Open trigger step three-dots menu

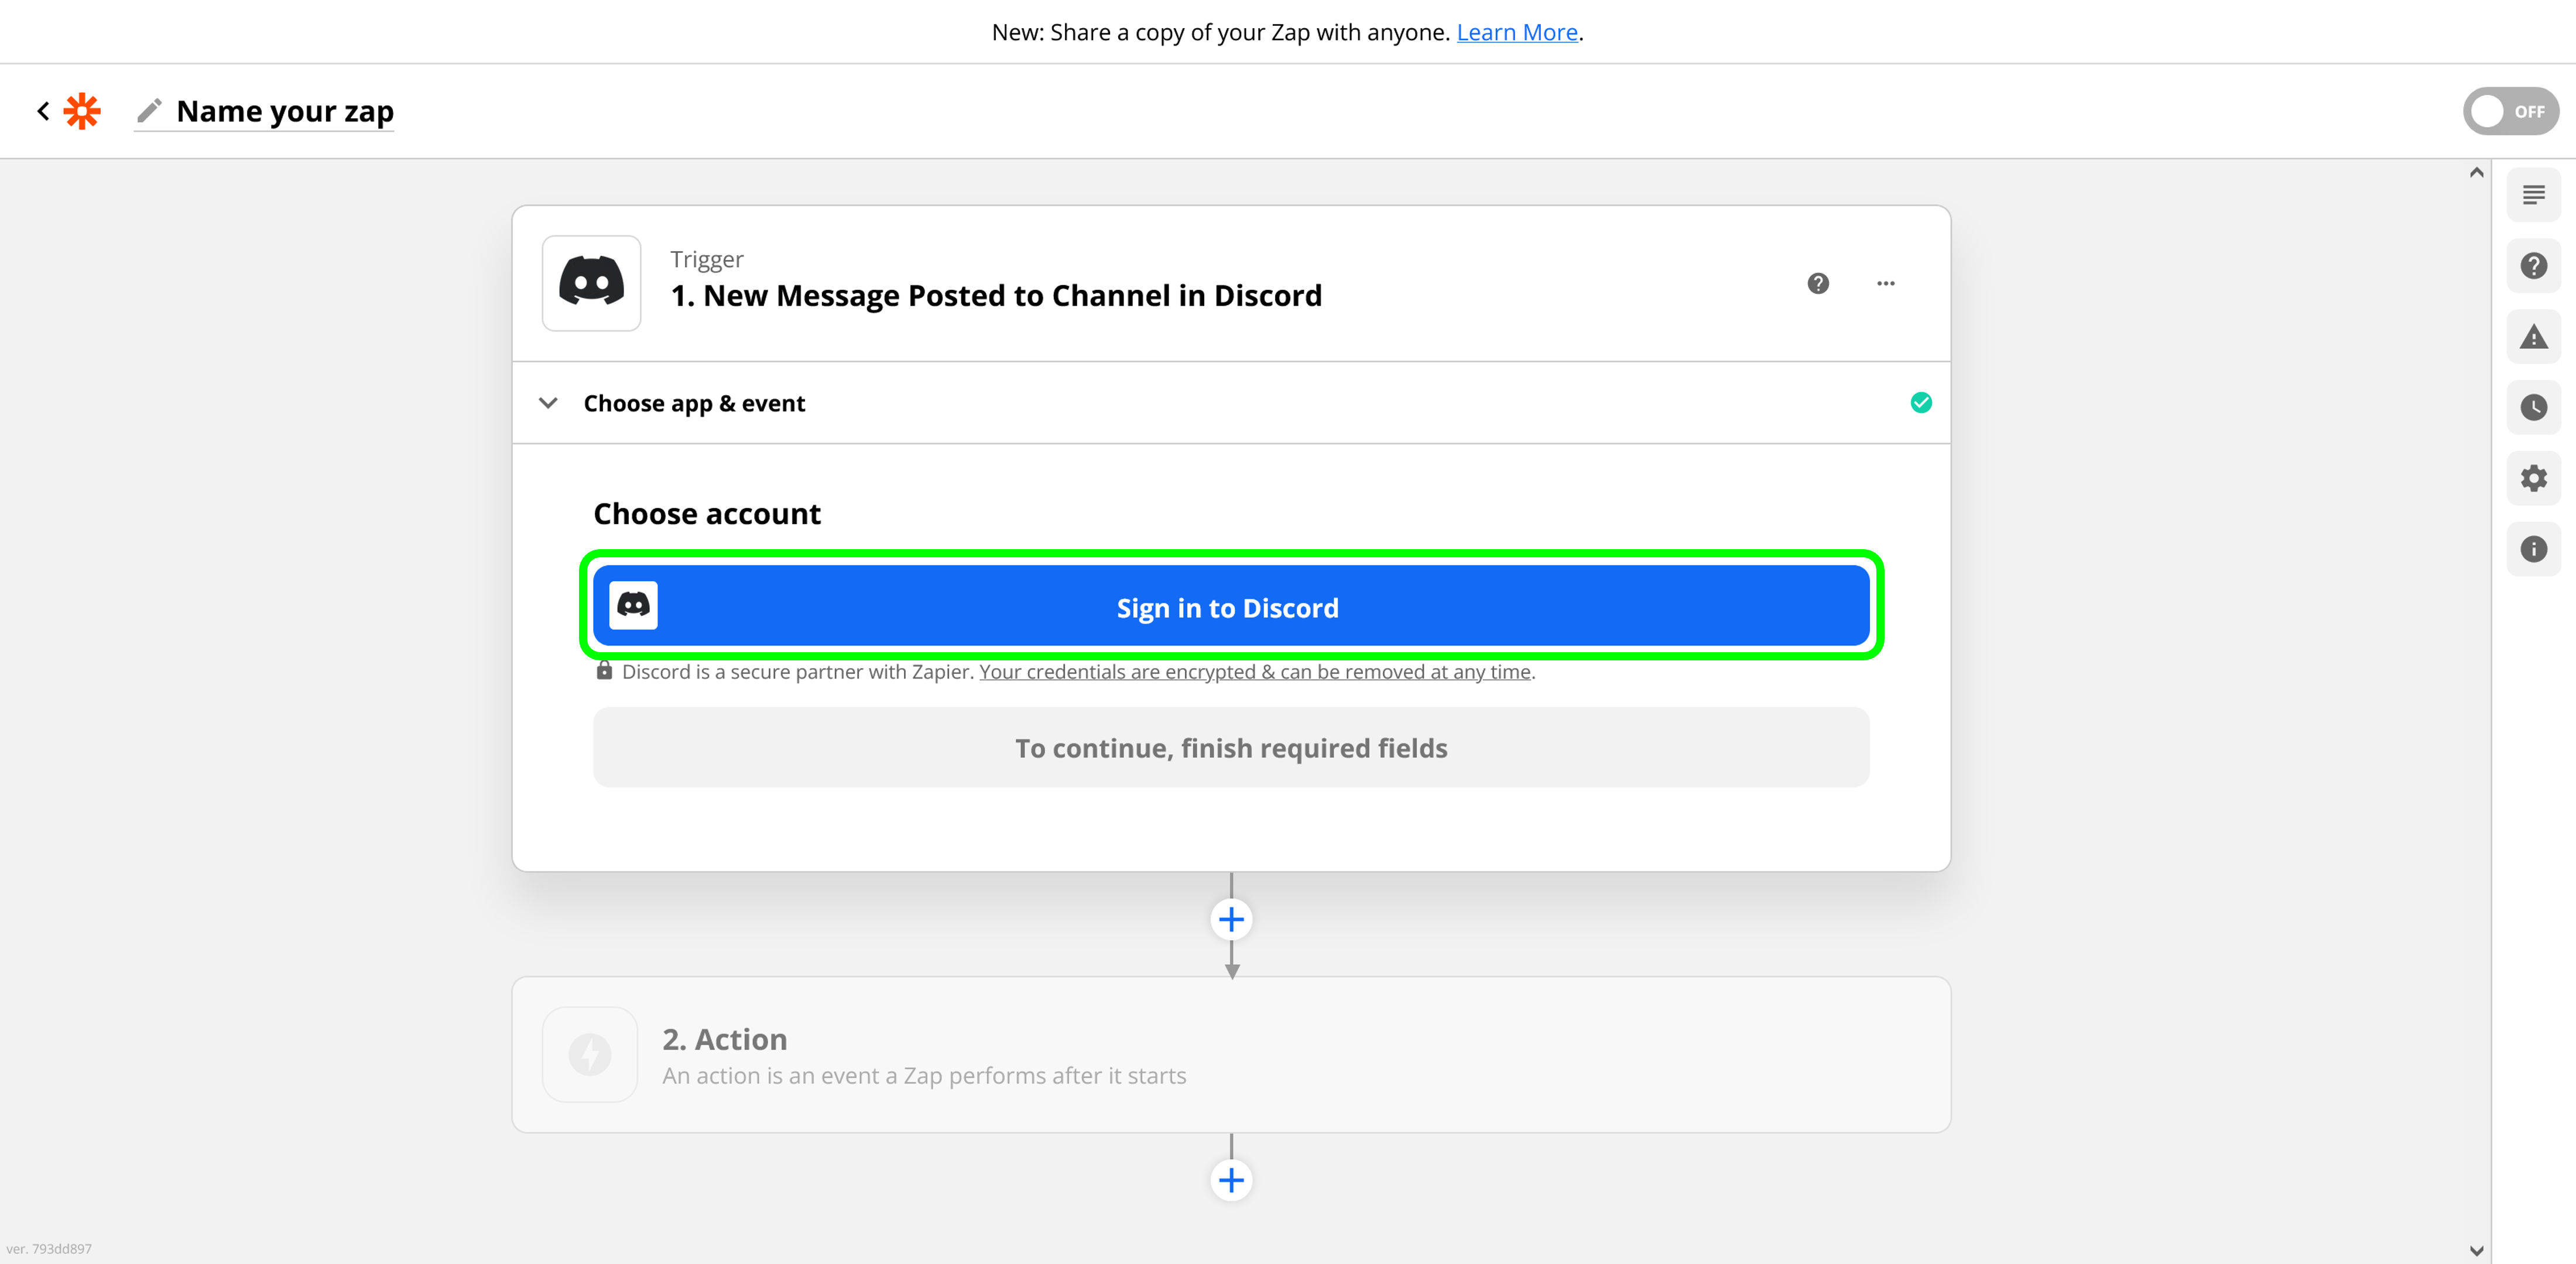click(x=1885, y=284)
